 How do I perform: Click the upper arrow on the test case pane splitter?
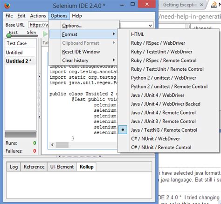40,76
